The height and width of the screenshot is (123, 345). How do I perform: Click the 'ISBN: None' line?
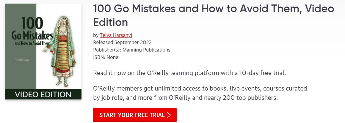(x=106, y=57)
